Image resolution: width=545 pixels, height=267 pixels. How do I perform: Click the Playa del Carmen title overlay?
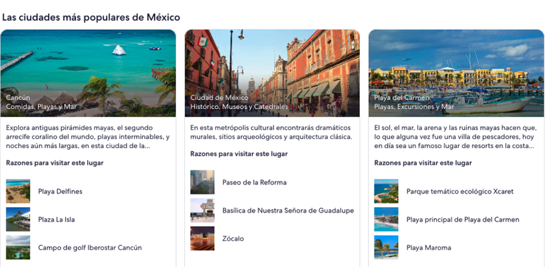tap(402, 98)
